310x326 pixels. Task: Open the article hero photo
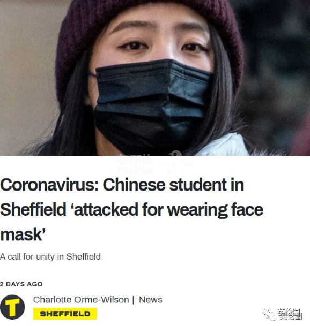[x=155, y=78]
